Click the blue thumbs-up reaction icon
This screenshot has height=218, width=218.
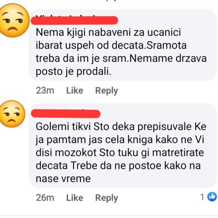click(212, 197)
